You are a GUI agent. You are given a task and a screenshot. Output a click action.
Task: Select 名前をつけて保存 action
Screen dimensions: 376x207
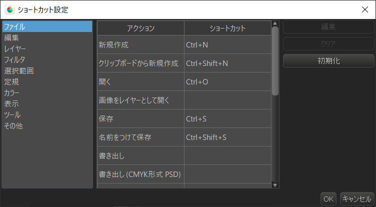[140, 137]
